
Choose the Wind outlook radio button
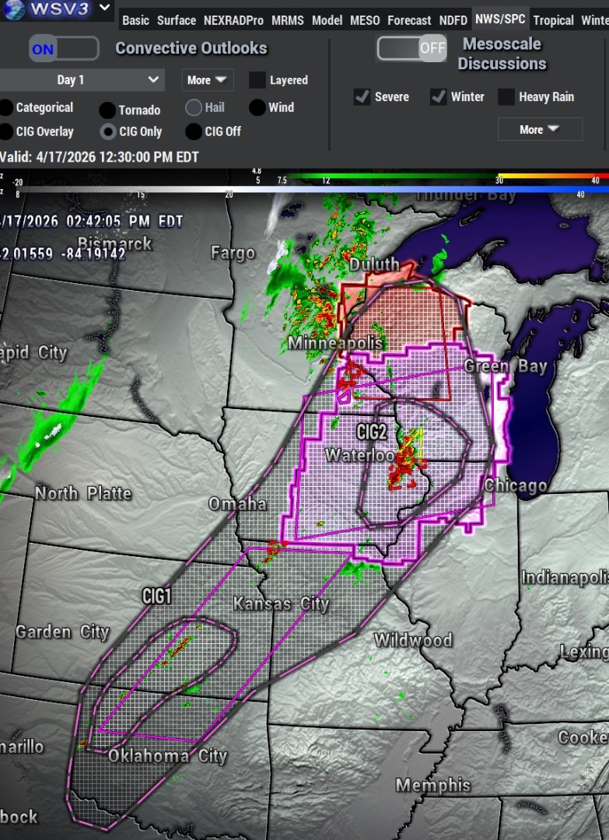pyautogui.click(x=257, y=108)
